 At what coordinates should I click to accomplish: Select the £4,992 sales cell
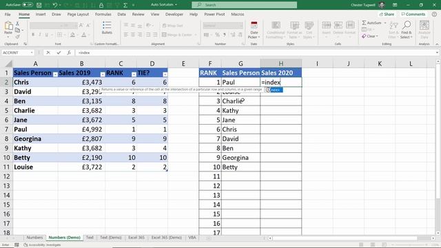(81, 130)
